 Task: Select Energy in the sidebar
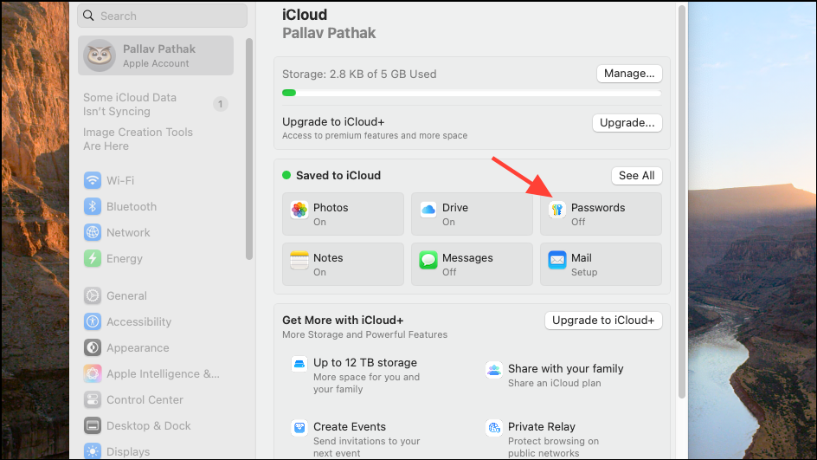pyautogui.click(x=124, y=259)
